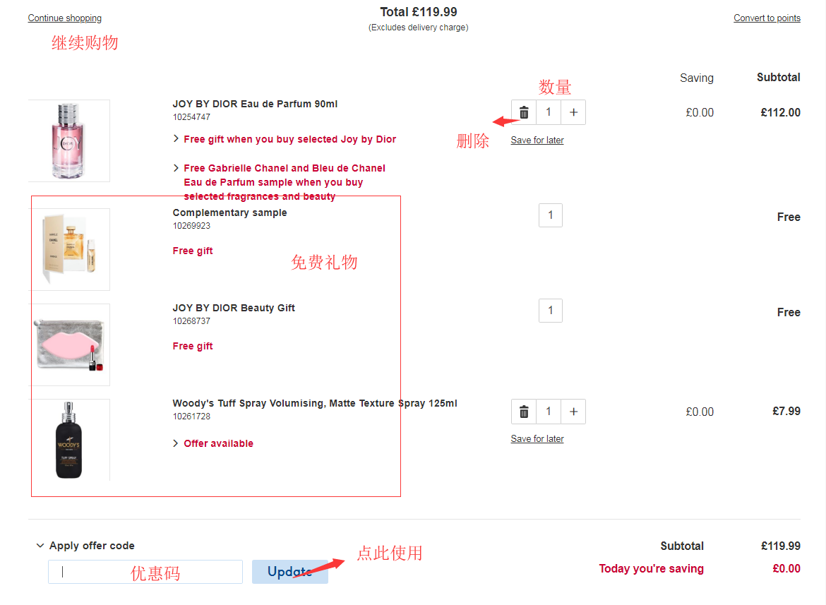The image size is (826, 605).
Task: Click product code 10261728
Action: click(192, 416)
